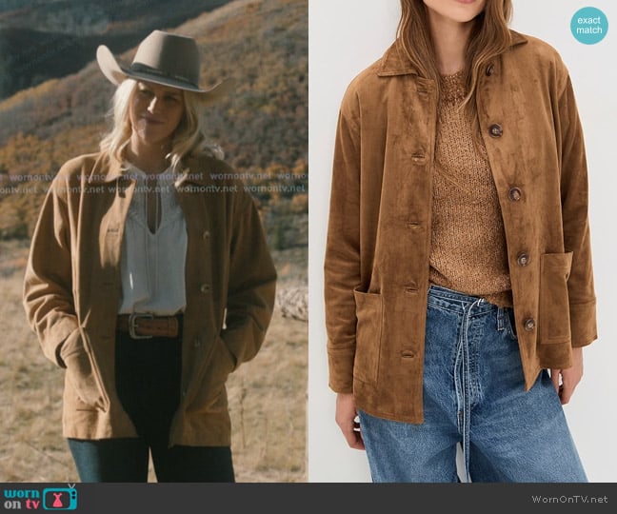Screen dimensions: 617x514
Task: Select the brown suede jacket product photo
Action: (463, 241)
